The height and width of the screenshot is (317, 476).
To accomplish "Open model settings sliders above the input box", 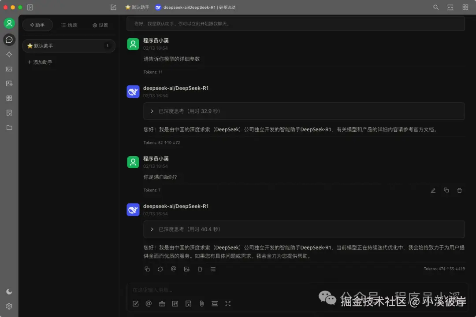I will (x=175, y=303).
